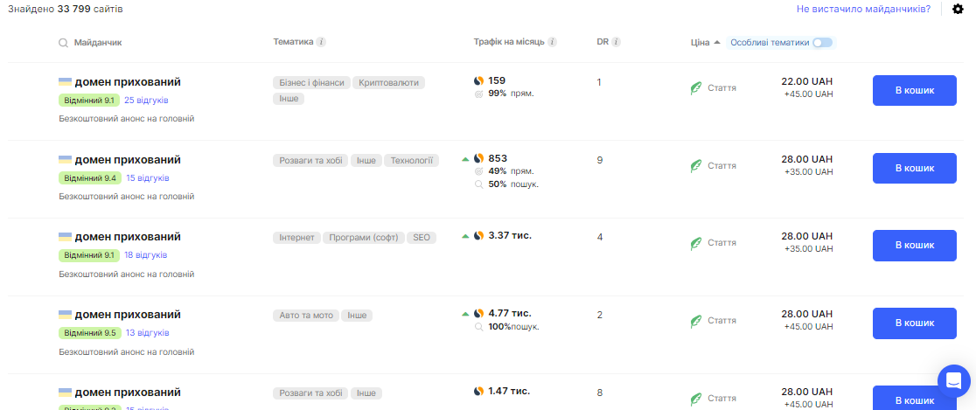Select the Криптовалюти topic tag
This screenshot has height=410, width=976.
click(388, 83)
